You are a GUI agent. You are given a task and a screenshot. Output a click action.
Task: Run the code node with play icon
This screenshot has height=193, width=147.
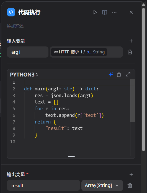(x=95, y=12)
